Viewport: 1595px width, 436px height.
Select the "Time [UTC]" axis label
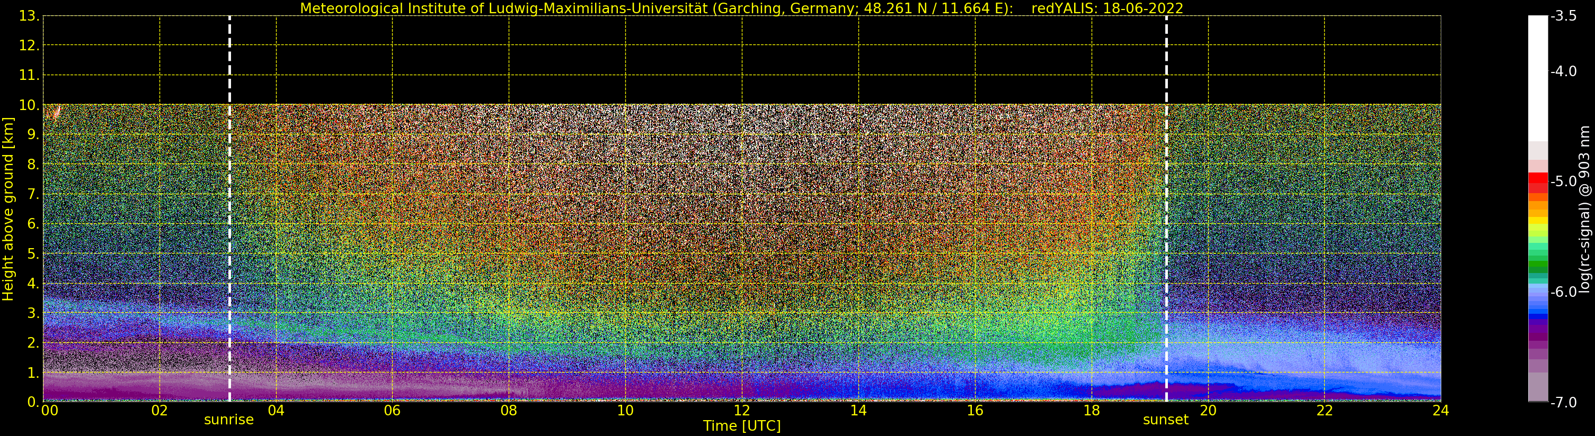coord(742,426)
